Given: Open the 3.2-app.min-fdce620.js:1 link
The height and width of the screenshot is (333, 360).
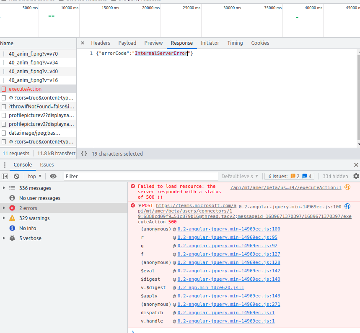Looking at the screenshot, I should pos(210,287).
